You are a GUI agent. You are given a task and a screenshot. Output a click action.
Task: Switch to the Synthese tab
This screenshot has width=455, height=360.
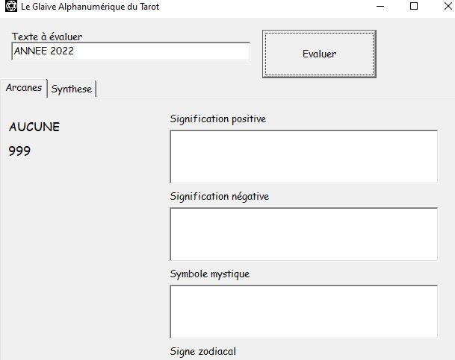tap(72, 89)
